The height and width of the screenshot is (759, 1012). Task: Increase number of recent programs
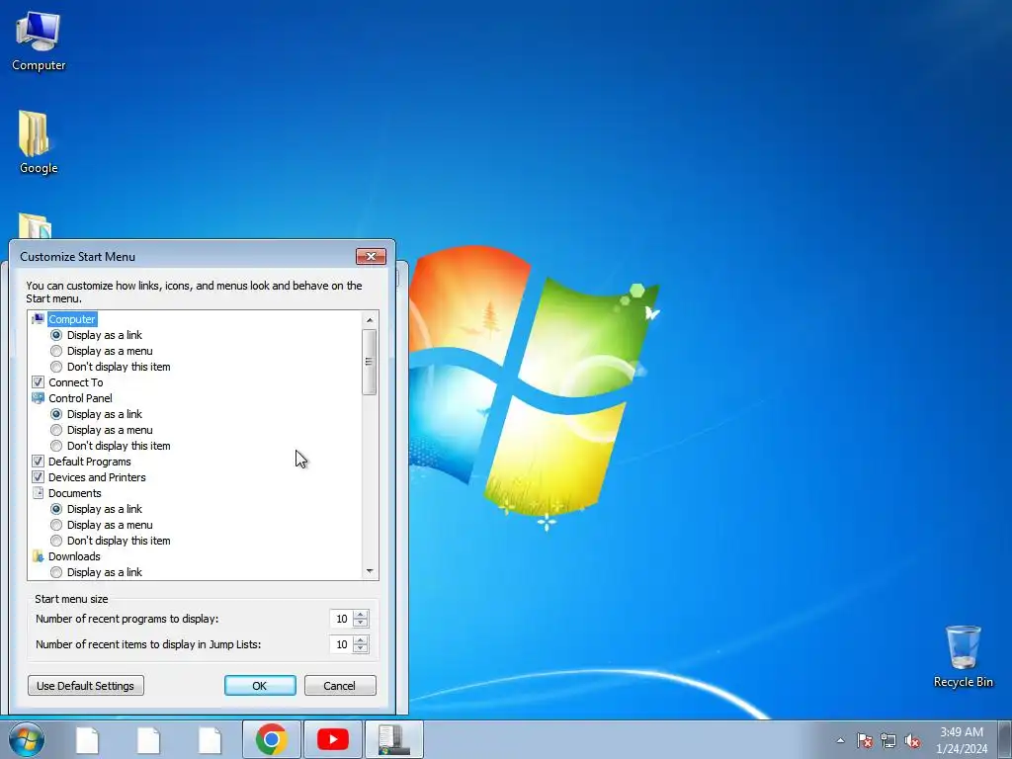coord(361,615)
